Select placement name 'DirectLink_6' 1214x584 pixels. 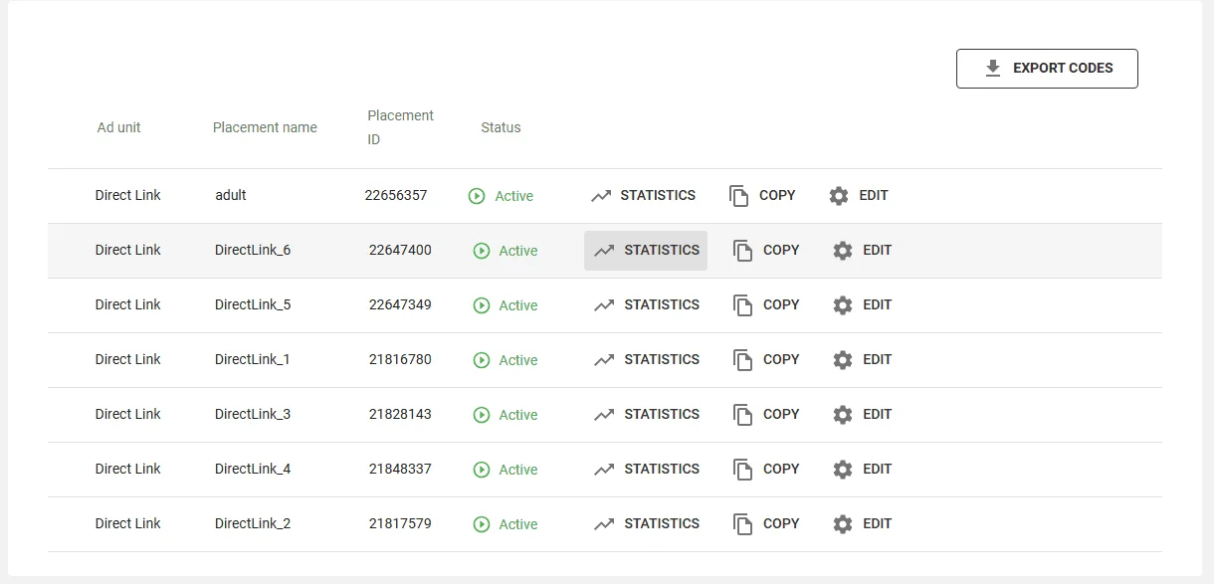[253, 250]
